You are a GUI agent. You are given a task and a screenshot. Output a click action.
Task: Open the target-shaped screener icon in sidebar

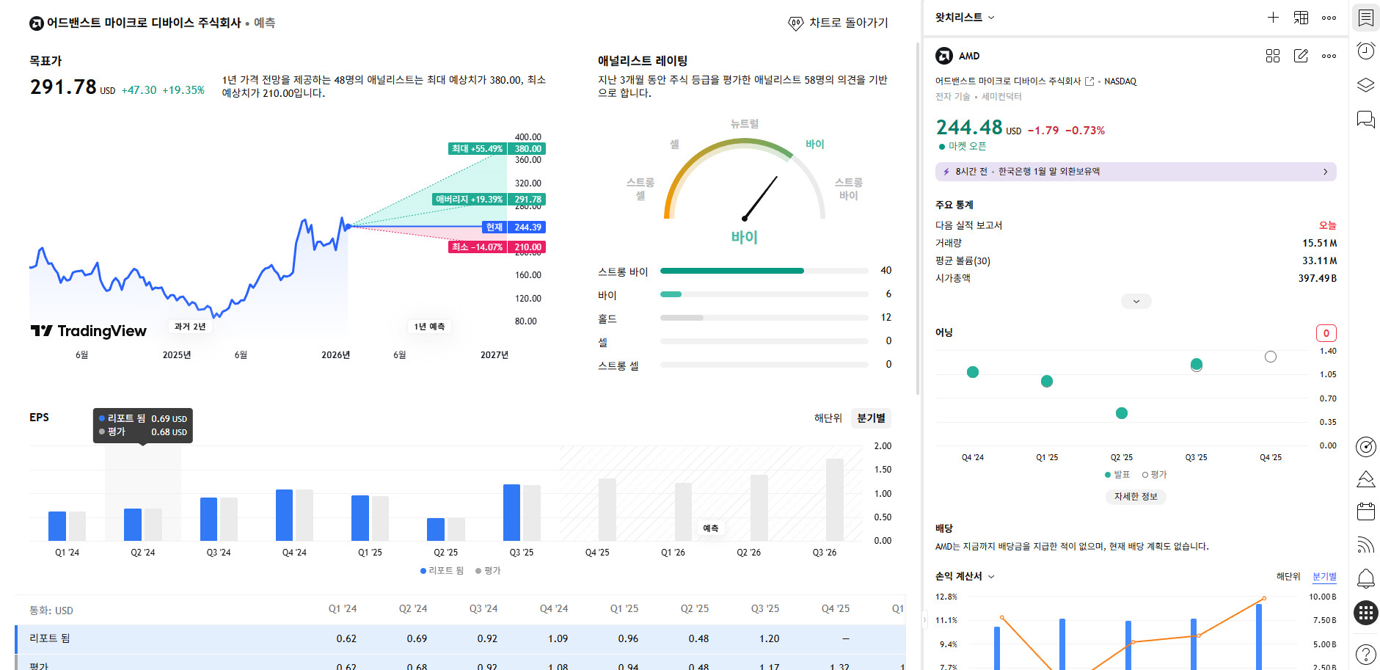(1365, 446)
